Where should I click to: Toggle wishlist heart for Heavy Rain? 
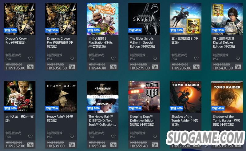click(72, 136)
